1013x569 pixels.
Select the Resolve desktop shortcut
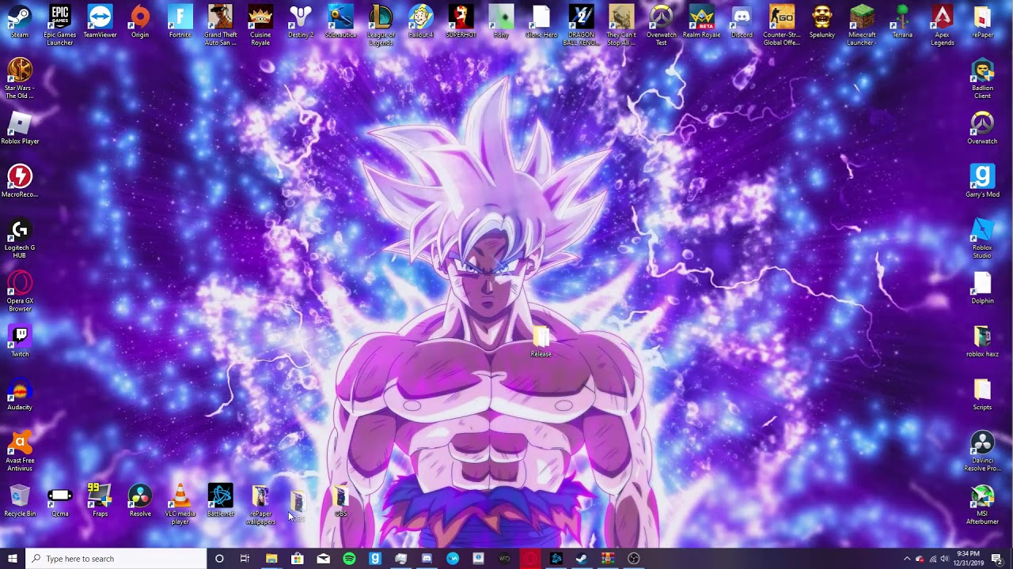point(140,500)
